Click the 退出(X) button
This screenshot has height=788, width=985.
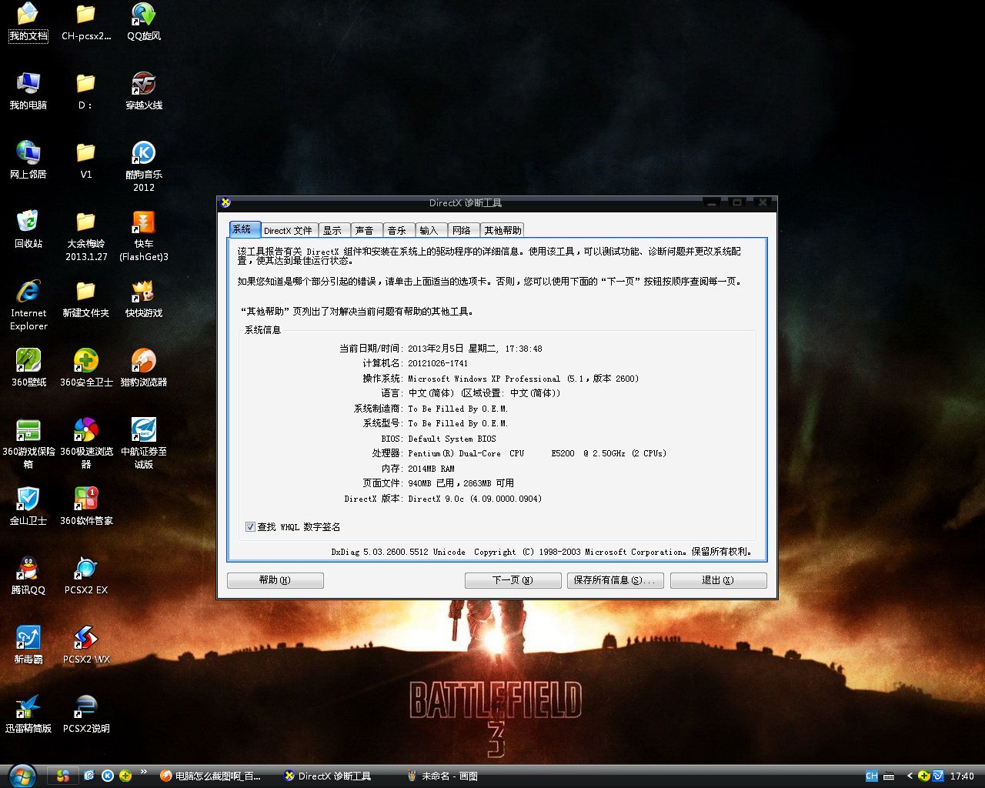pyautogui.click(x=718, y=580)
